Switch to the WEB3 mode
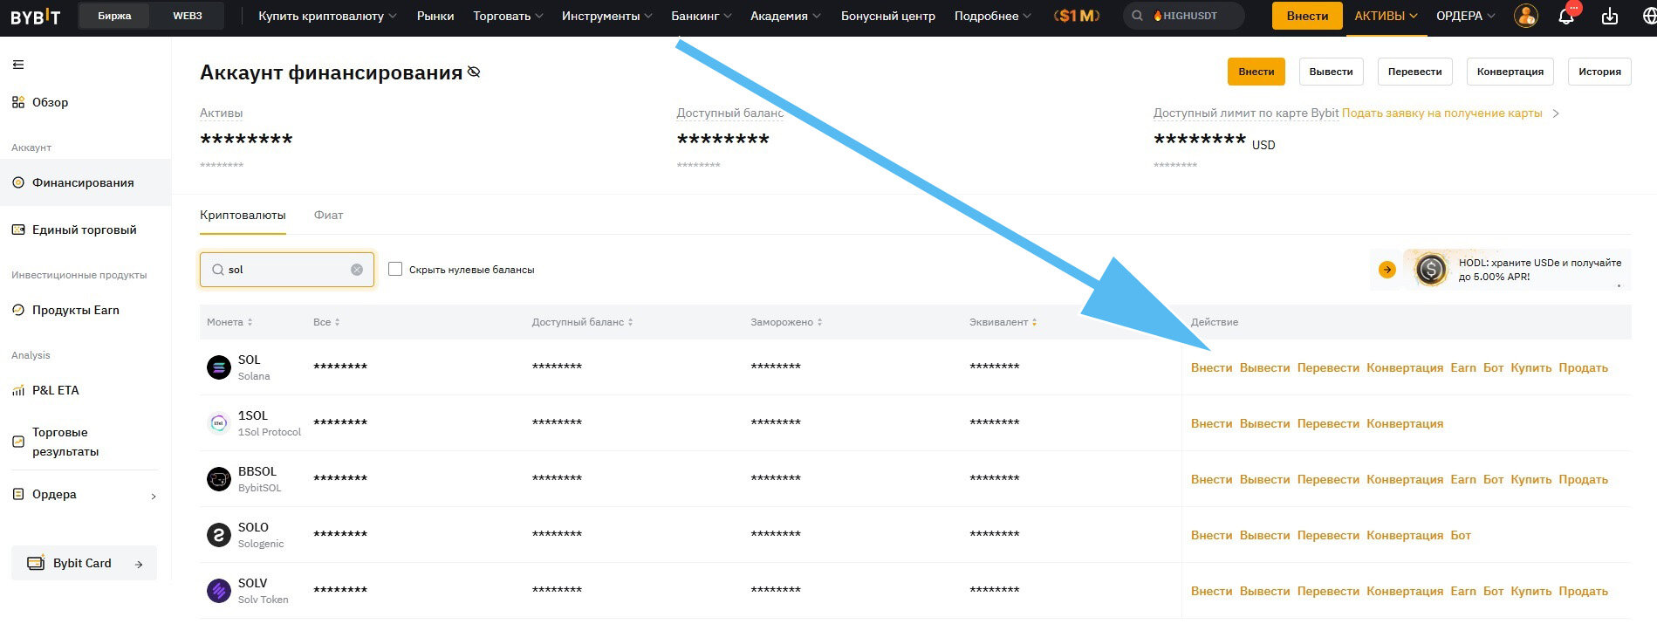1657x624 pixels. (x=188, y=16)
